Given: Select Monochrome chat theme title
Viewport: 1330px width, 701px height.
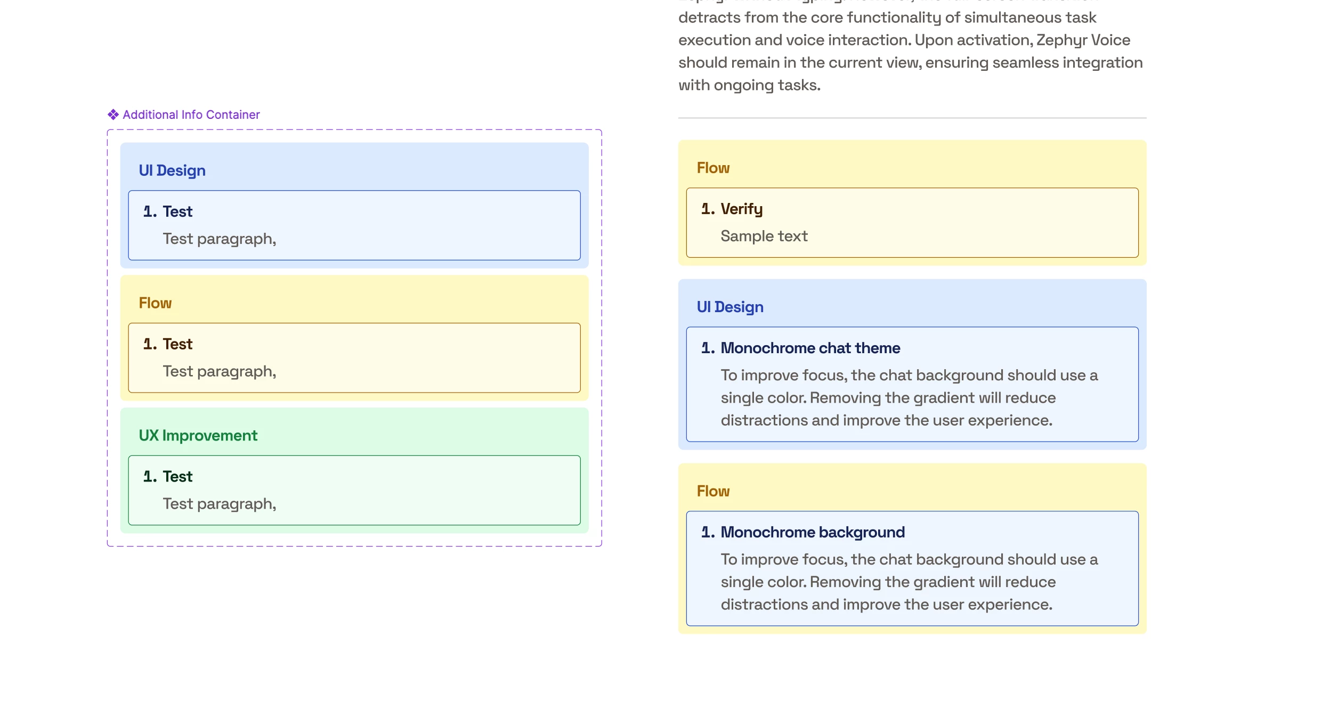Looking at the screenshot, I should 810,348.
